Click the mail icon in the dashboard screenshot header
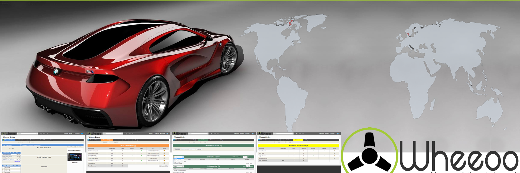The height and width of the screenshot is (173, 520). pyautogui.click(x=44, y=134)
